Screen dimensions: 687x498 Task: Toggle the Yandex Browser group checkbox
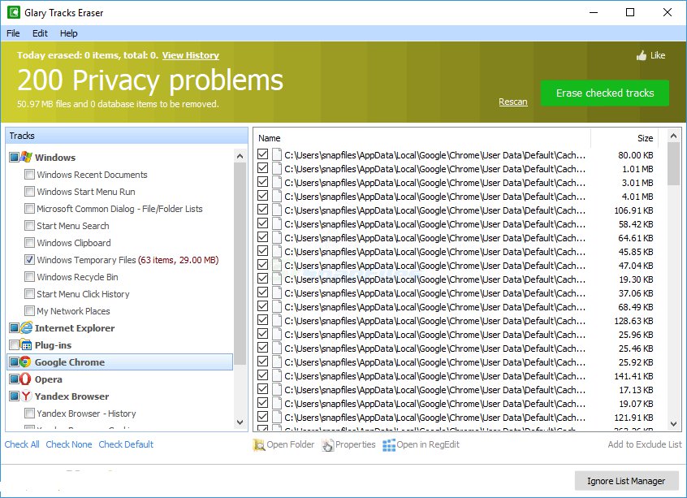[x=14, y=396]
